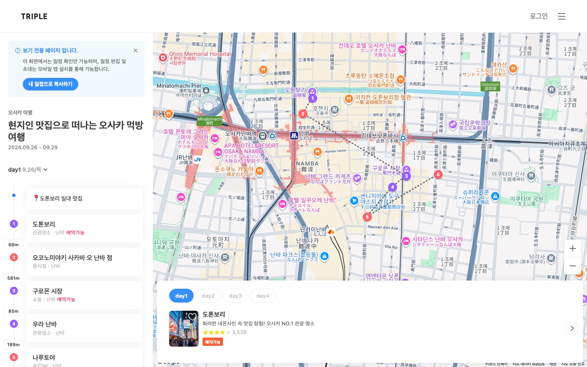Viewport: 587px width, 367px height.
Task: Click the "85m" distance label
Action: click(13, 311)
